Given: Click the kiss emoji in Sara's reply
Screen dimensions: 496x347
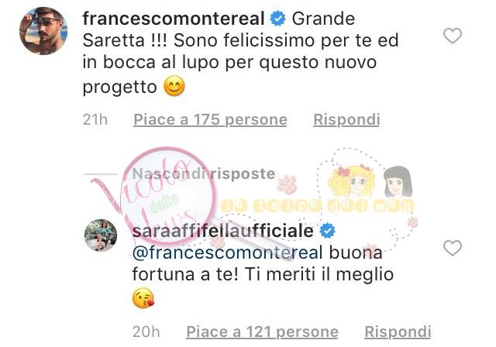Looking at the screenshot, I should point(143,298).
